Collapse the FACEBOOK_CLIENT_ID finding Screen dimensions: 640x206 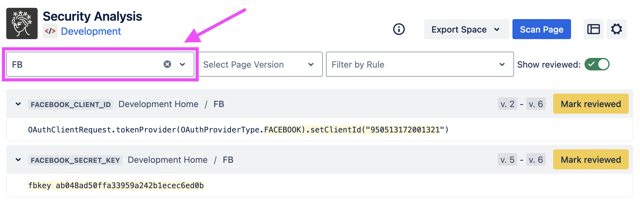click(18, 104)
